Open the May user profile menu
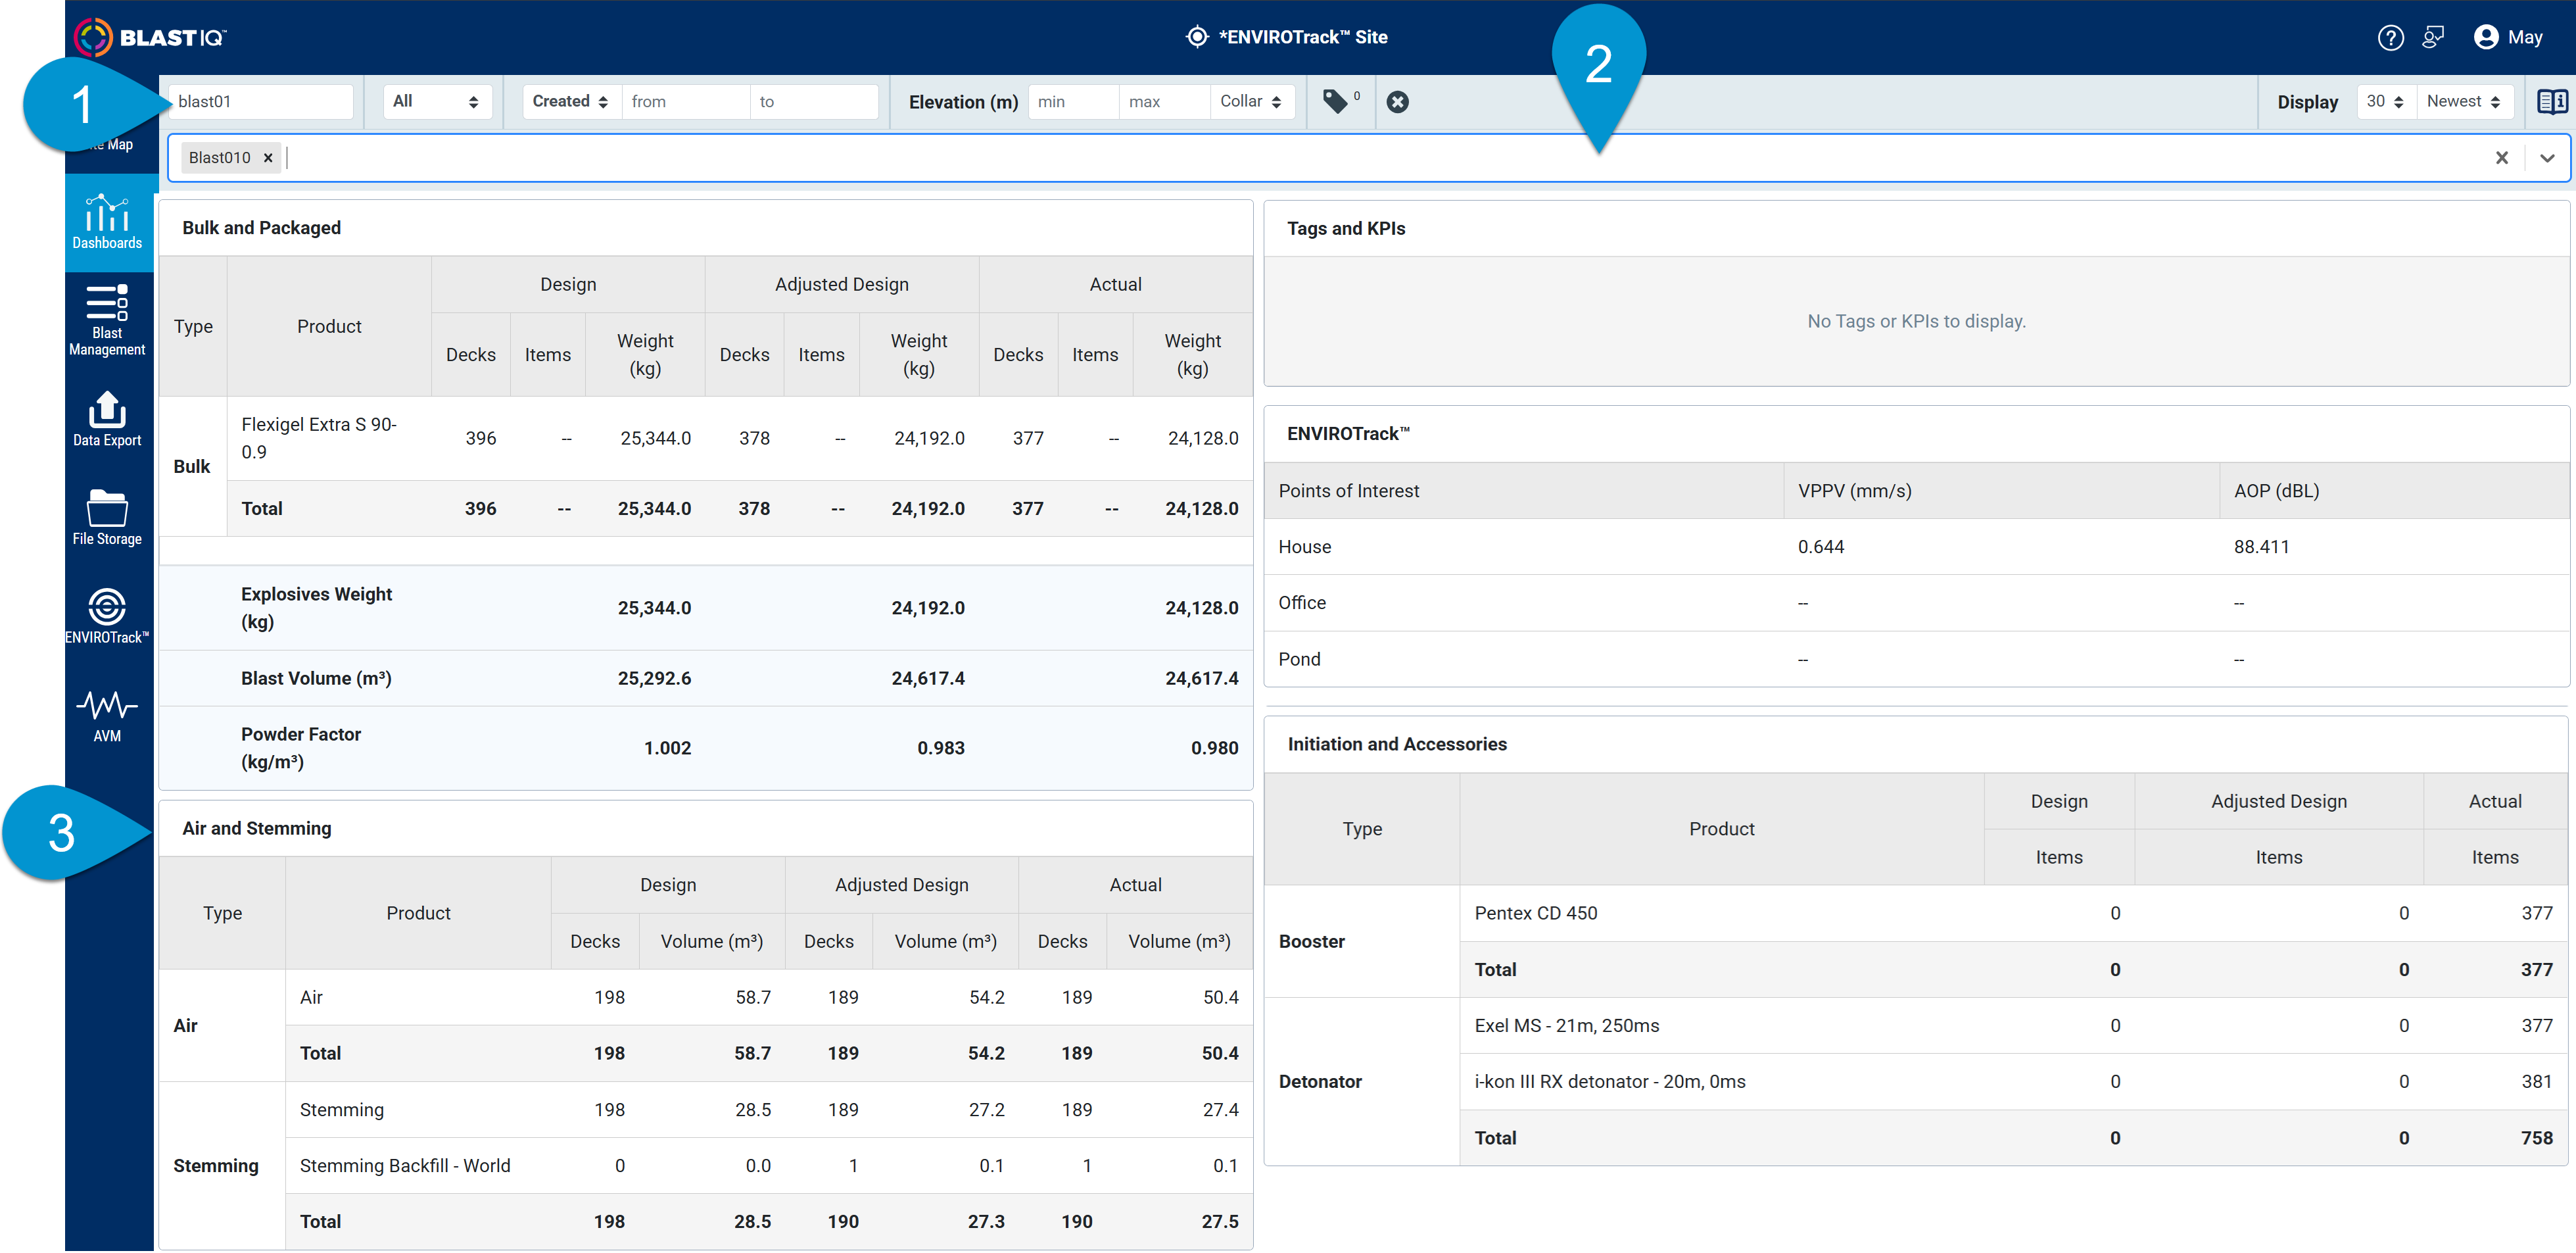This screenshot has height=1253, width=2576. tap(2508, 37)
